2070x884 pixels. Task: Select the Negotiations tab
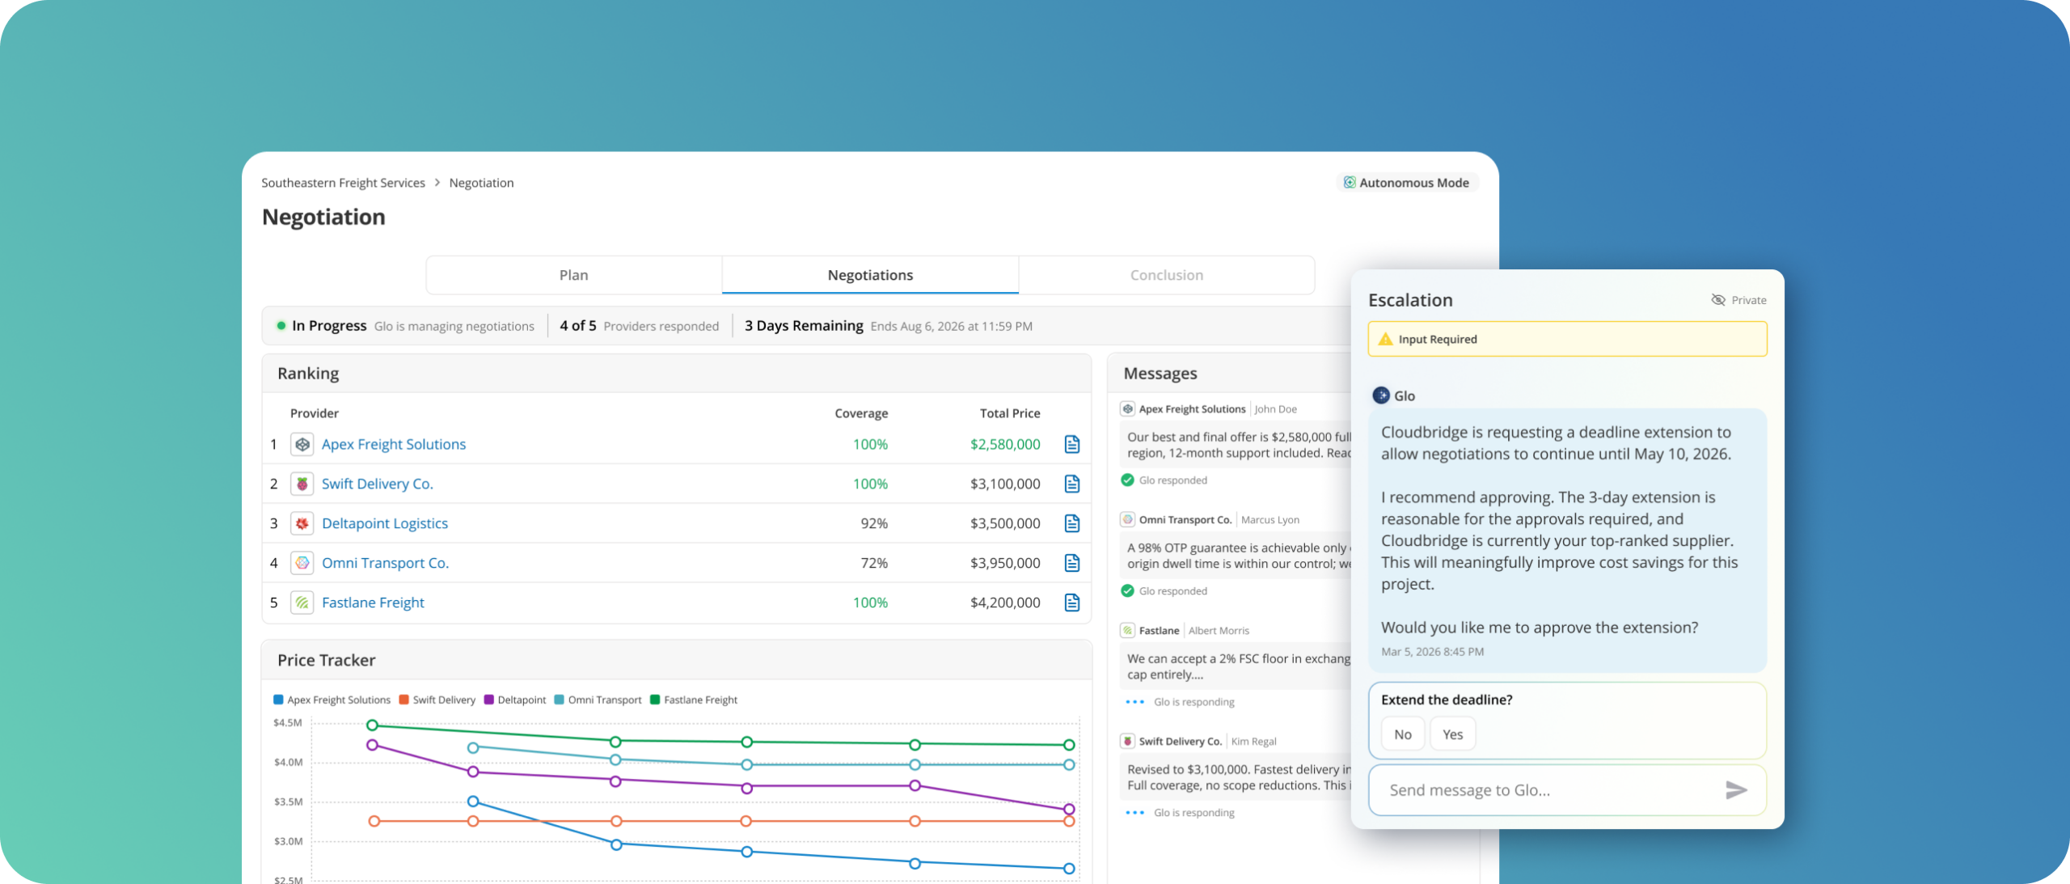pyautogui.click(x=870, y=275)
